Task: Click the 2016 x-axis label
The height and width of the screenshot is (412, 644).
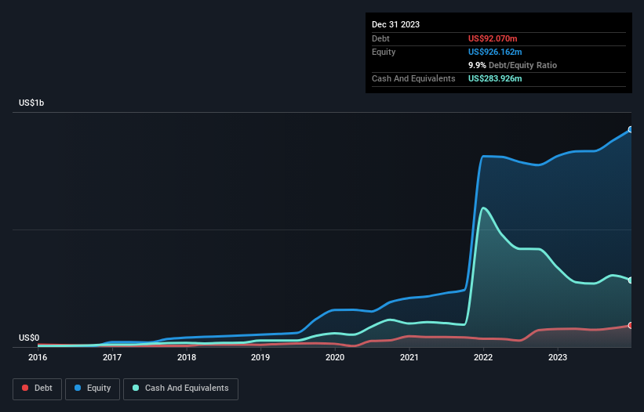Action: click(38, 357)
